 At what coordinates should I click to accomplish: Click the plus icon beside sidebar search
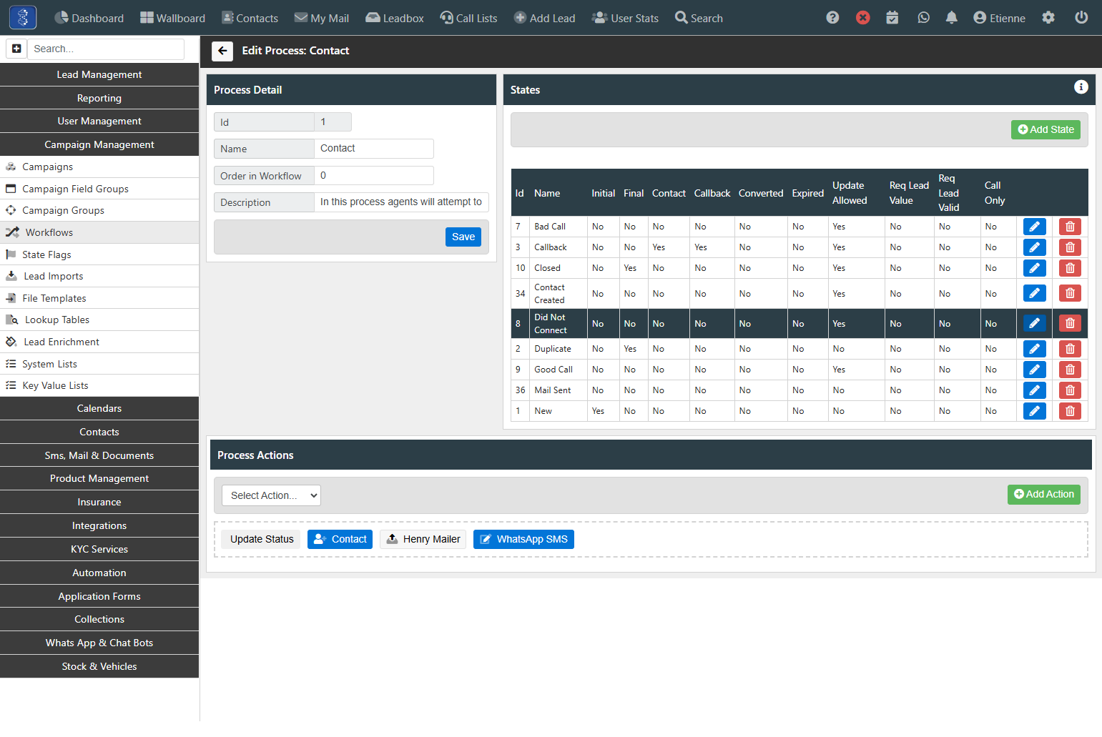[x=16, y=49]
